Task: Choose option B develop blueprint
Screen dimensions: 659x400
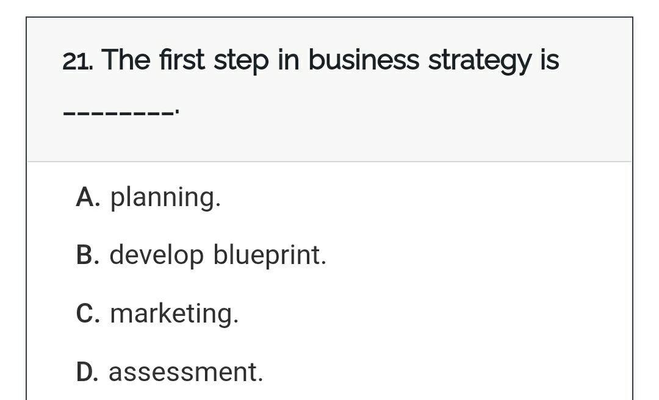Action: click(201, 255)
